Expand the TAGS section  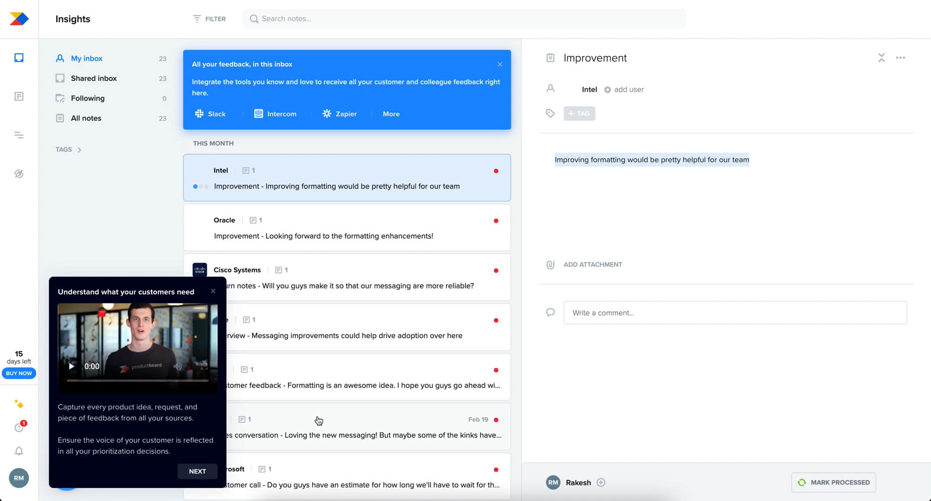click(x=68, y=149)
